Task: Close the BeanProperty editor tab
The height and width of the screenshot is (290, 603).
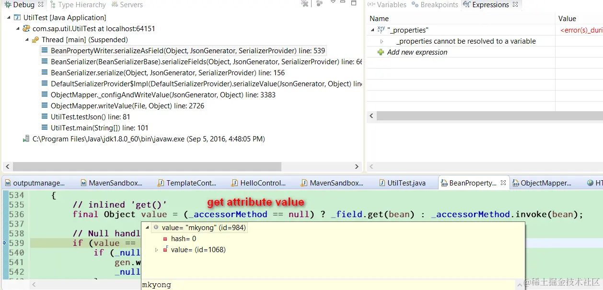Action: pyautogui.click(x=503, y=183)
